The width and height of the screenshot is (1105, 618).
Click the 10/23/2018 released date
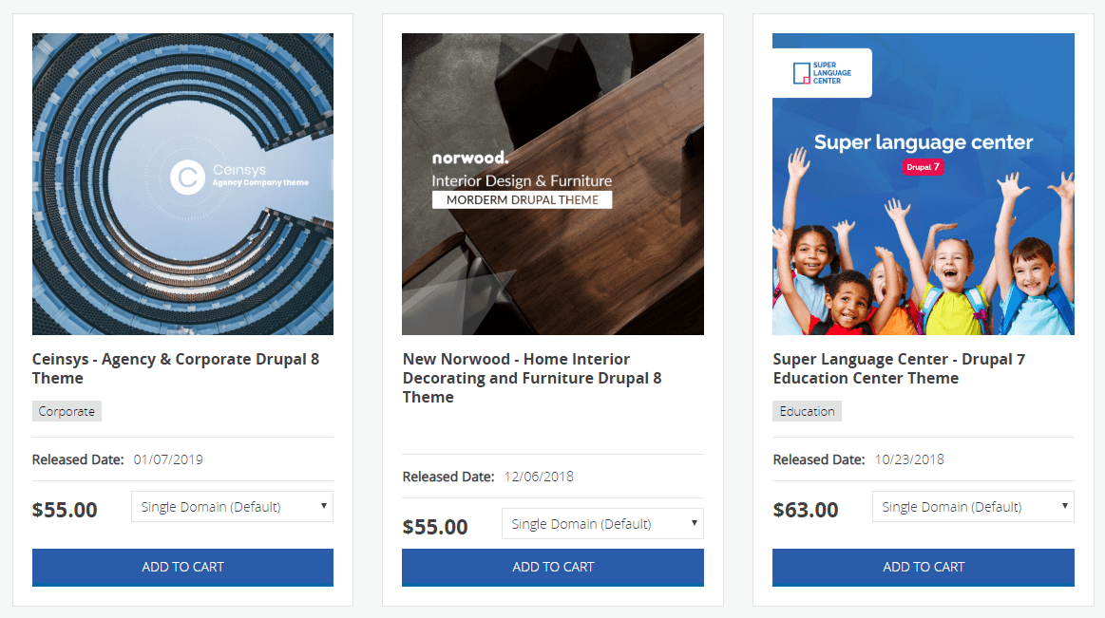click(x=909, y=459)
